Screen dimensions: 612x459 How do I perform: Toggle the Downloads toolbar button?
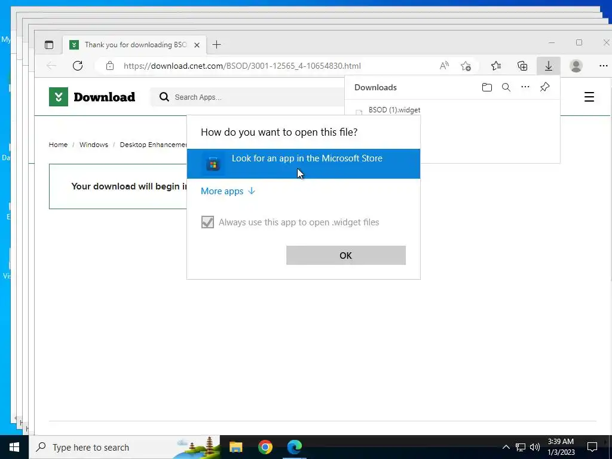pyautogui.click(x=549, y=66)
